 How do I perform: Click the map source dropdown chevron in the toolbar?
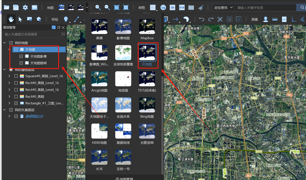tap(87, 8)
